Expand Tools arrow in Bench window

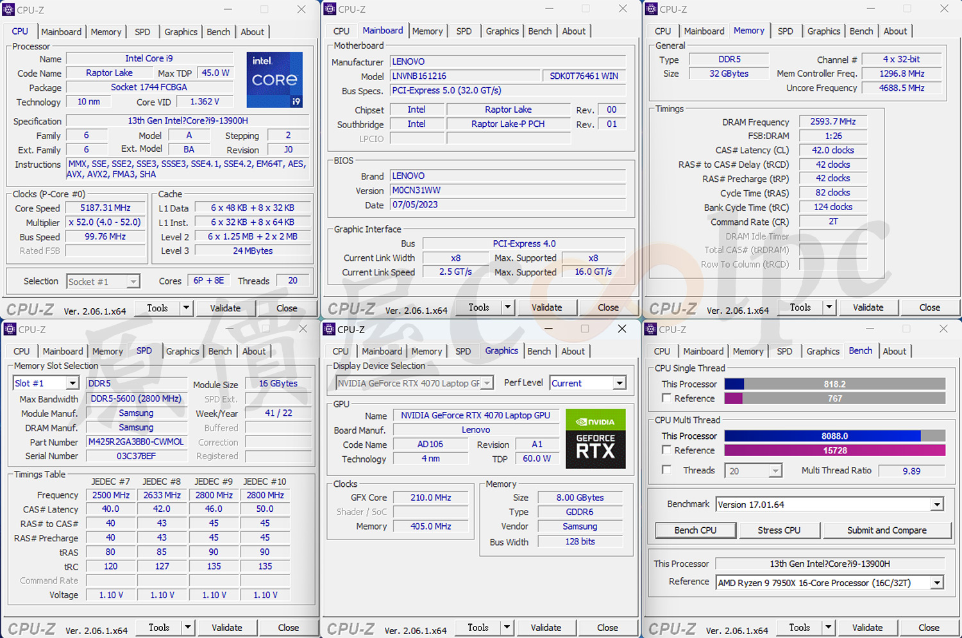(829, 628)
